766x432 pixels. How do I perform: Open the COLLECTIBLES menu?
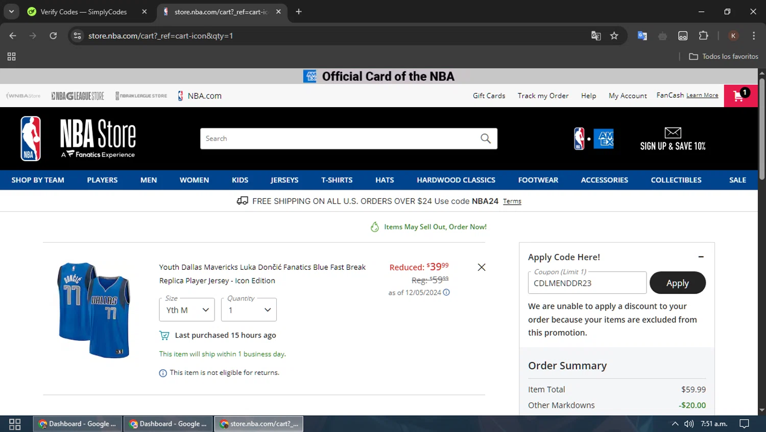[676, 180]
